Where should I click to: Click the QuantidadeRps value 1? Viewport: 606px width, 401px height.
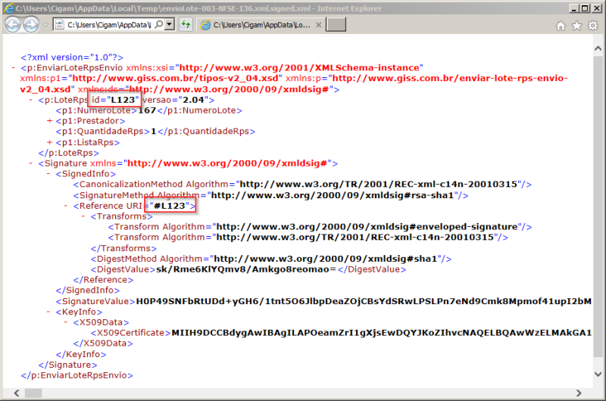[x=154, y=132]
